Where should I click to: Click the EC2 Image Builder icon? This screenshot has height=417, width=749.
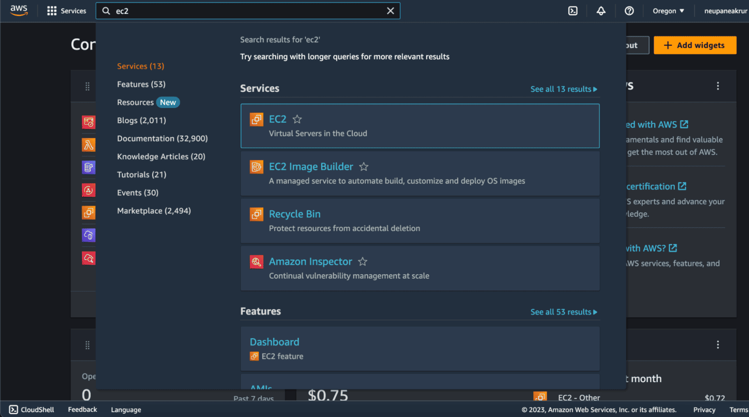pos(257,167)
